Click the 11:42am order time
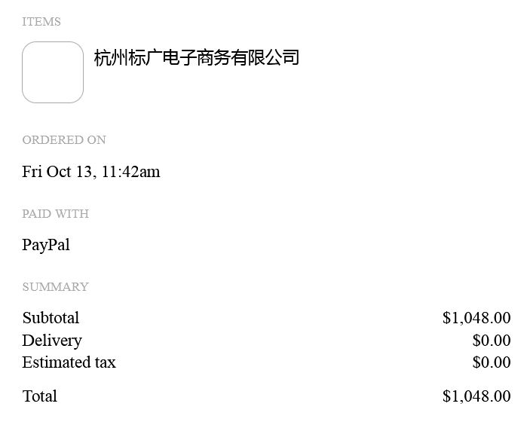Viewport: 527px width, 428px height. tap(130, 172)
